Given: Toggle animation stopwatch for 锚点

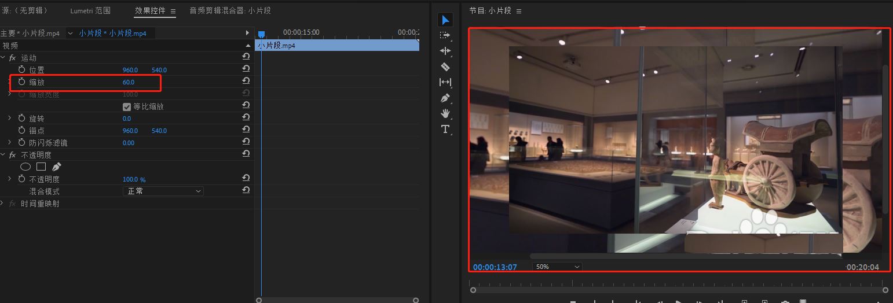Looking at the screenshot, I should tap(22, 130).
